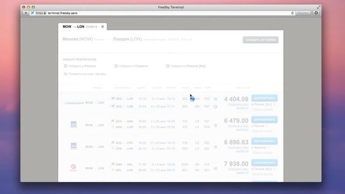Click blue booking button for 4 404.08 fare
This screenshot has width=345, height=194.
pyautogui.click(x=265, y=98)
